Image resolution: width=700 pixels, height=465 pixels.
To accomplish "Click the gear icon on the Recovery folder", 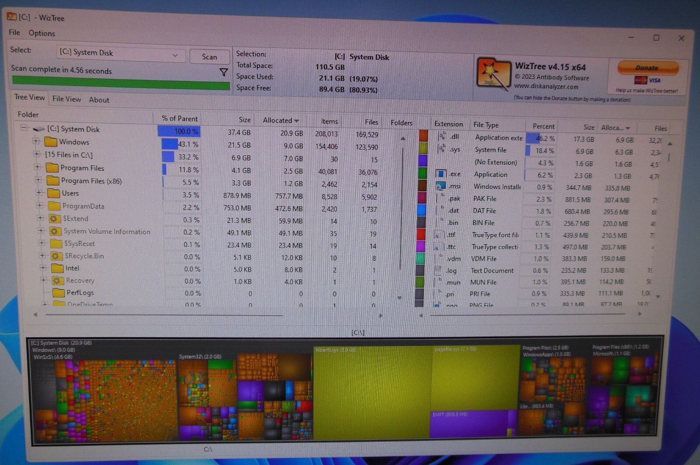I will (x=56, y=281).
